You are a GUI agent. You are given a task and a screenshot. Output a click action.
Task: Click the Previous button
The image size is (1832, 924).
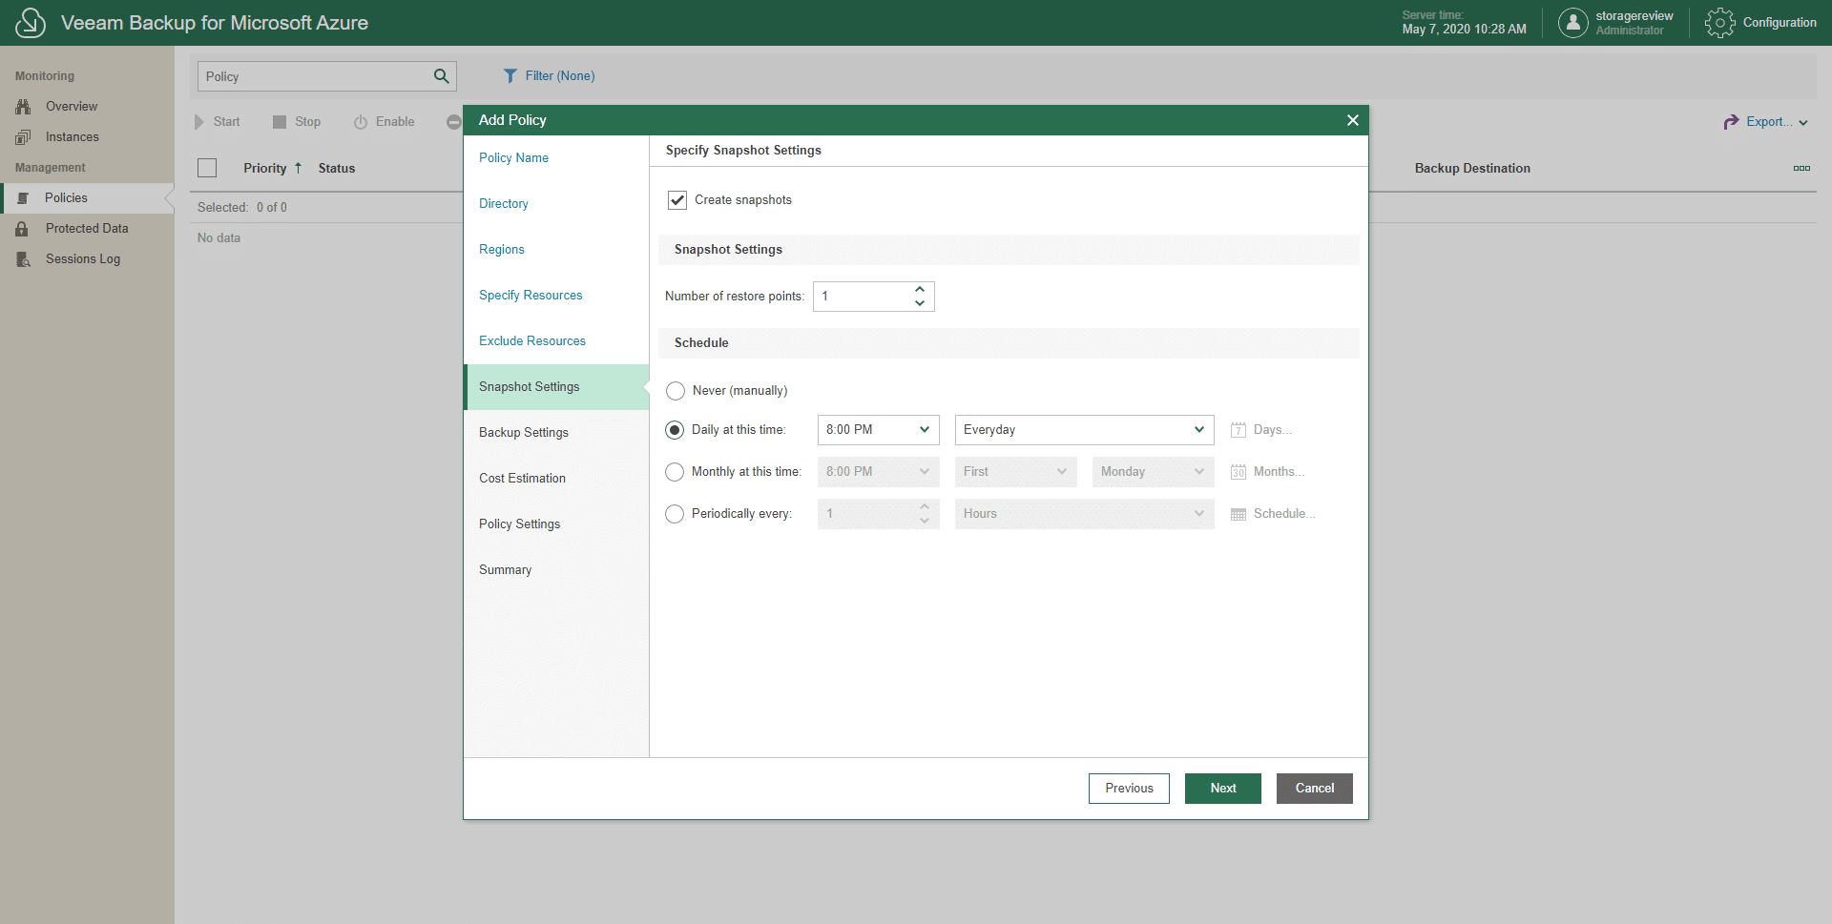point(1129,789)
